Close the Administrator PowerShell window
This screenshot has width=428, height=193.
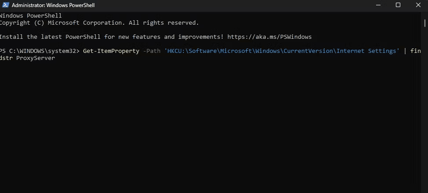418,5
